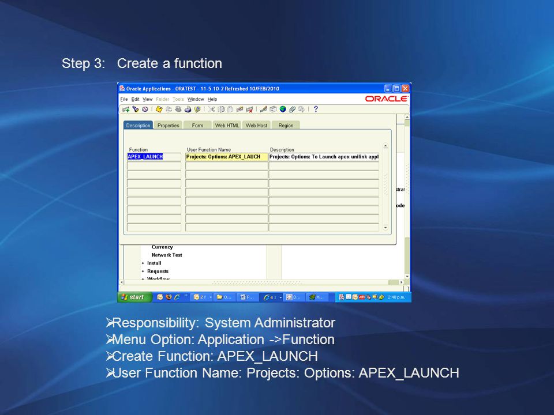This screenshot has height=415, width=554.
Task: Click the Save disk toolbar icon
Action: coord(159,110)
